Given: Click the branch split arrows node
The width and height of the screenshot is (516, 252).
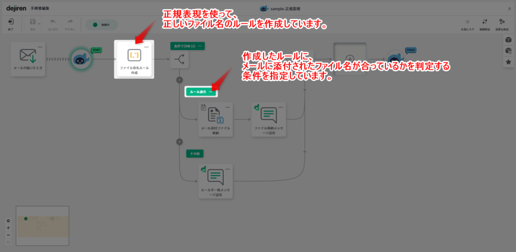Looking at the screenshot, I should [179, 59].
